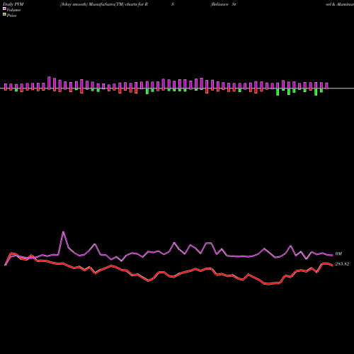Click the tallest magenta volume bar

click(49, 83)
